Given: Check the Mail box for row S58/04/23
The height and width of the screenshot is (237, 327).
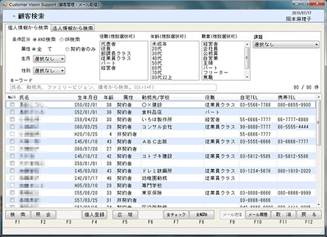Looking at the screenshot, I should point(12,119).
